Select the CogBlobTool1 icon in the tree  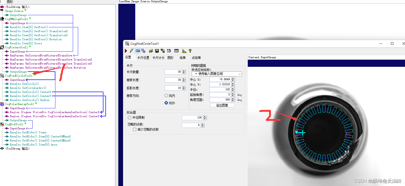tap(2, 124)
